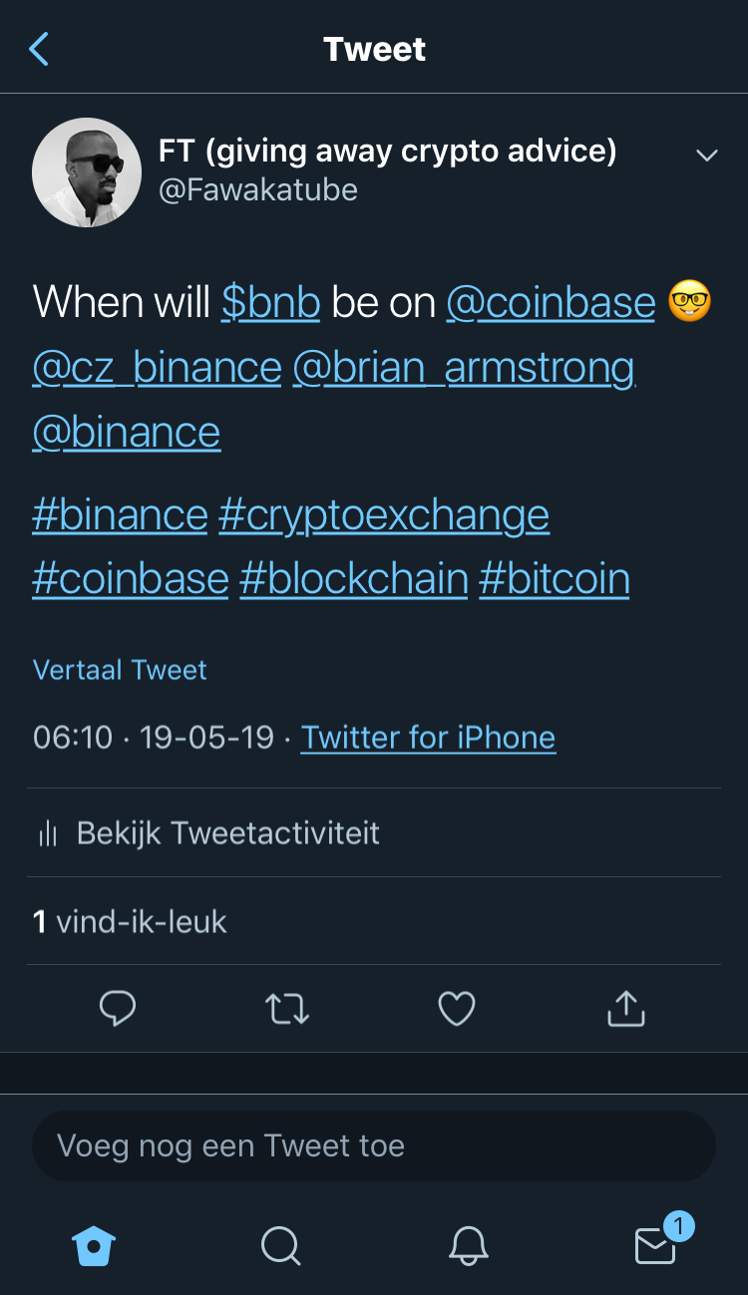Retweet this tweet
The height and width of the screenshot is (1295, 748).
287,1009
